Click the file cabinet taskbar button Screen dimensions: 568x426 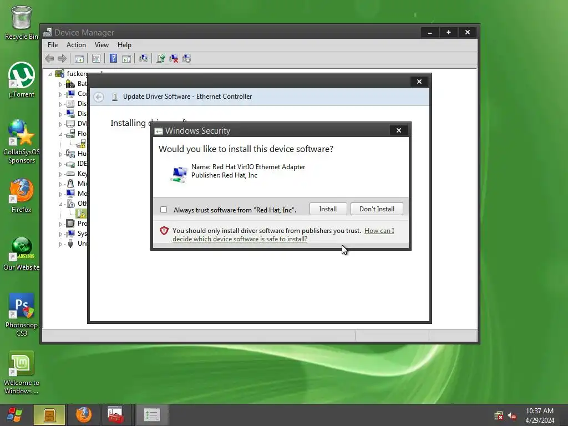click(49, 415)
